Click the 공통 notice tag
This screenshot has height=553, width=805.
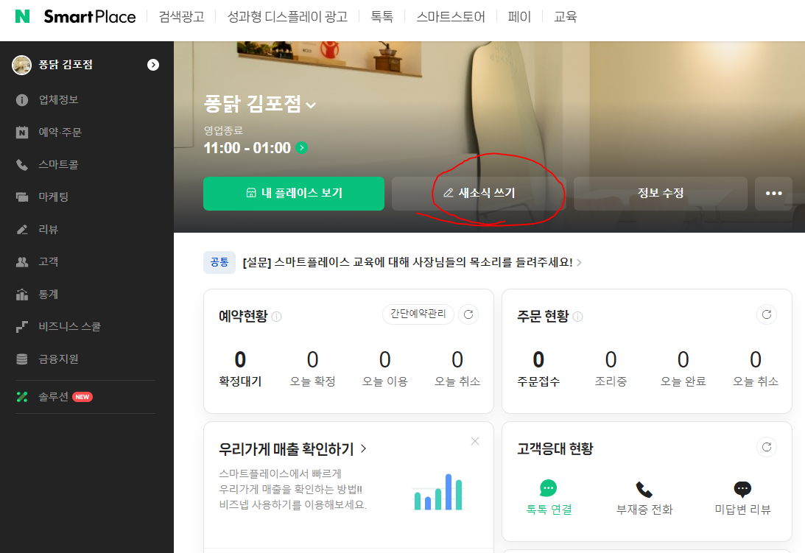point(219,262)
